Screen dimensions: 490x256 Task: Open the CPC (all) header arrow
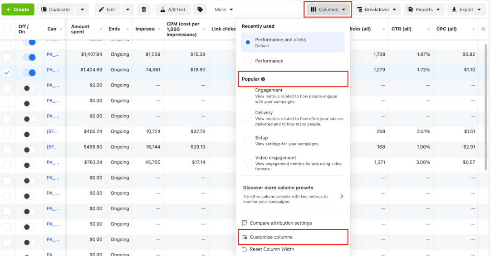474,29
